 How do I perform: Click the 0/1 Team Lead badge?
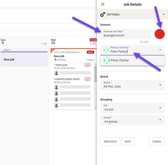coord(88,65)
